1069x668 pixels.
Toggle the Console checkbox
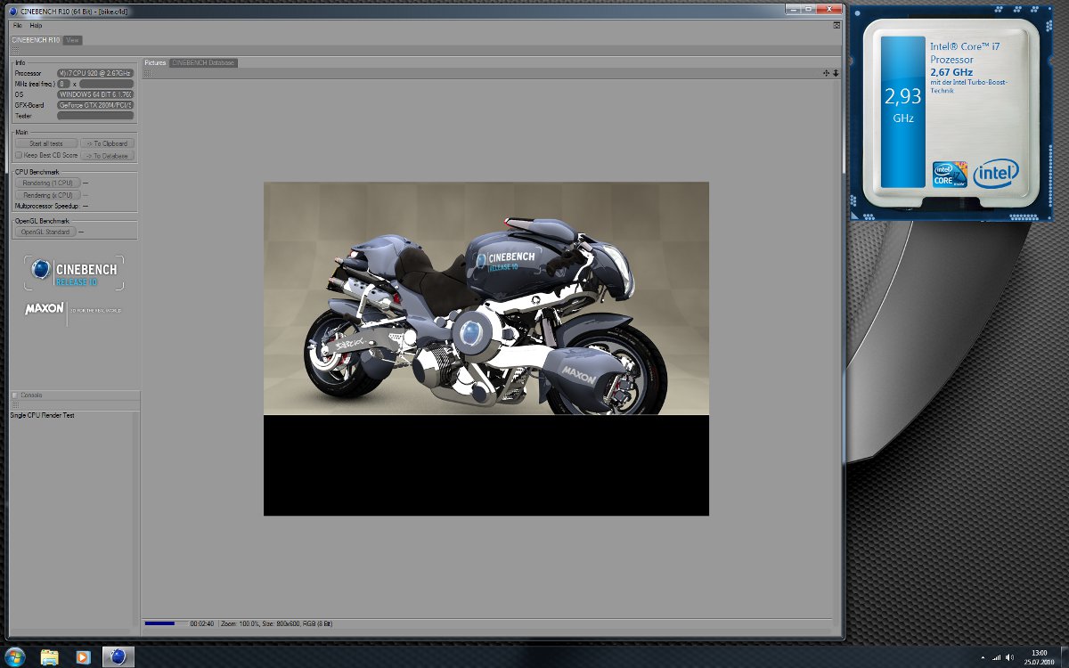[x=14, y=395]
